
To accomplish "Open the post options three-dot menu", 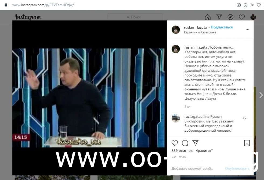I will pyautogui.click(x=247, y=30).
